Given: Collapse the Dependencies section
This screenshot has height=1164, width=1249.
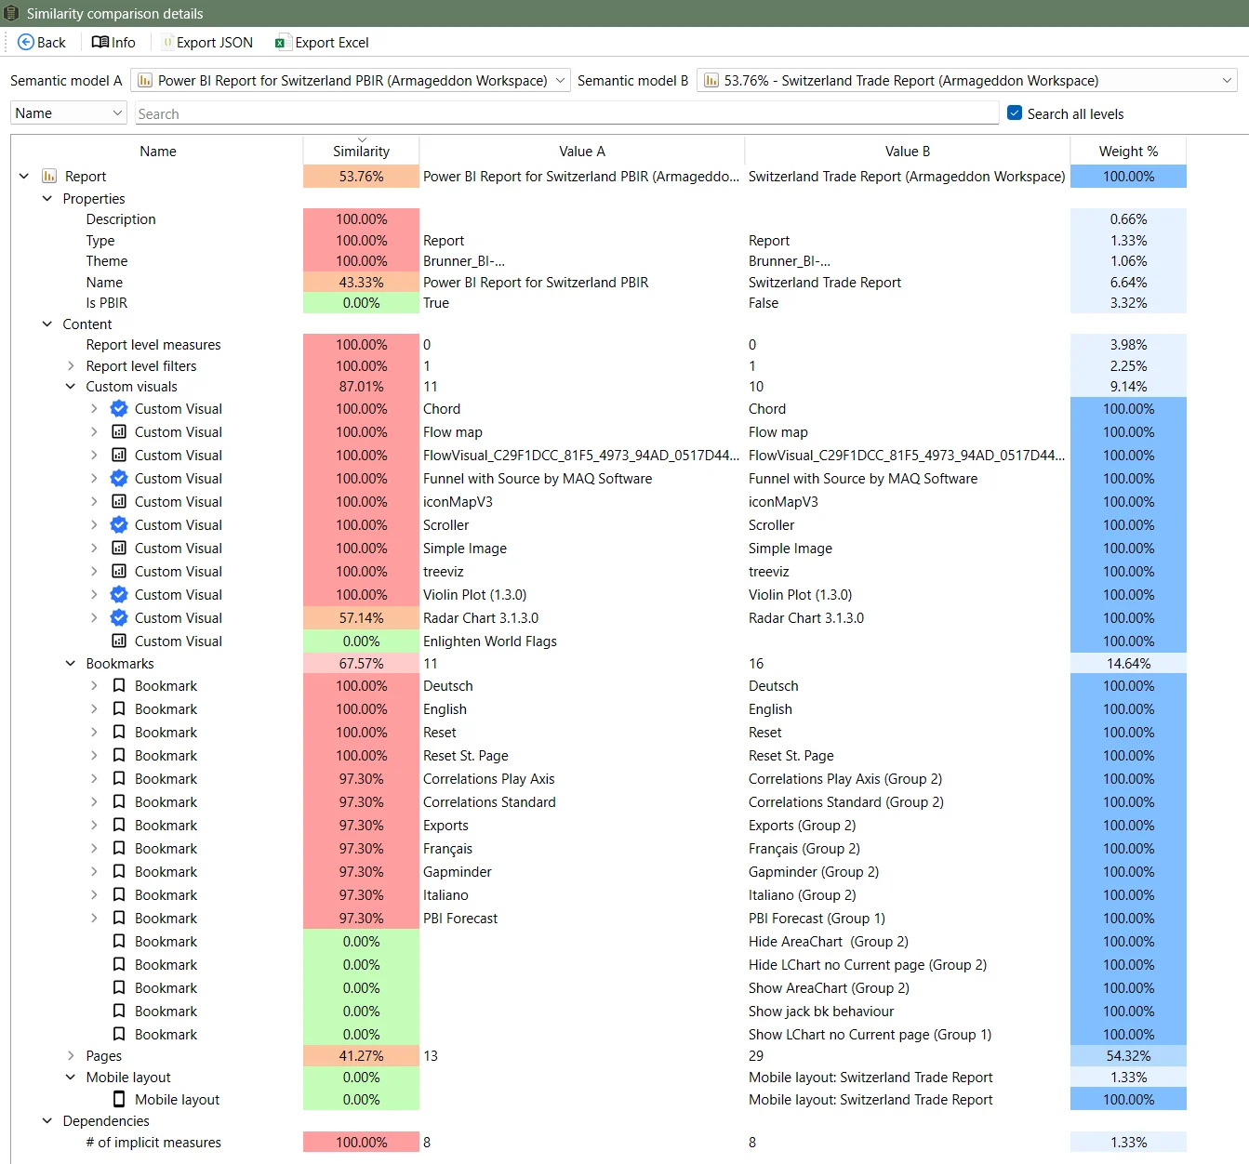Looking at the screenshot, I should point(47,1120).
